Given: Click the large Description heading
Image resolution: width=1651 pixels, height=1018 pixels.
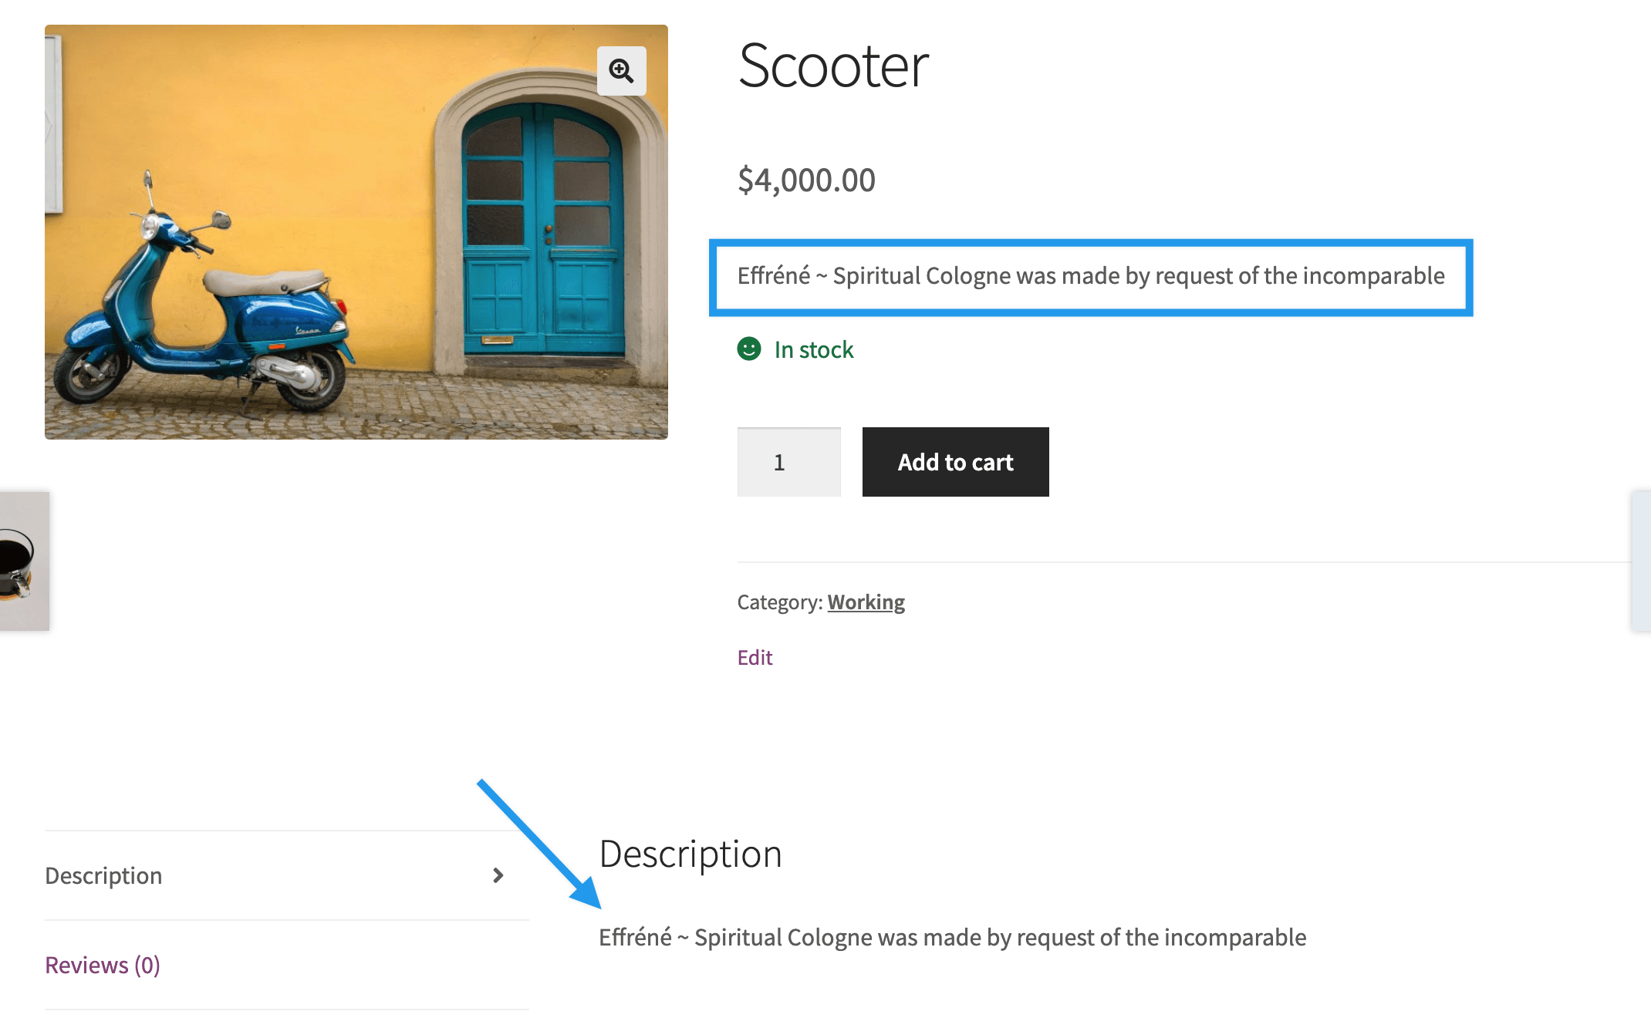Looking at the screenshot, I should coord(690,855).
